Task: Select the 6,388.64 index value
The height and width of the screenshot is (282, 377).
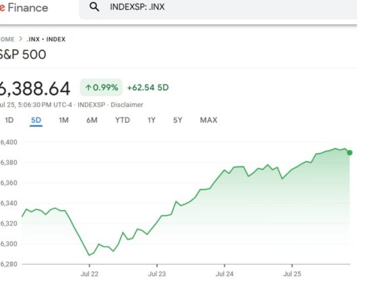Action: coord(35,89)
